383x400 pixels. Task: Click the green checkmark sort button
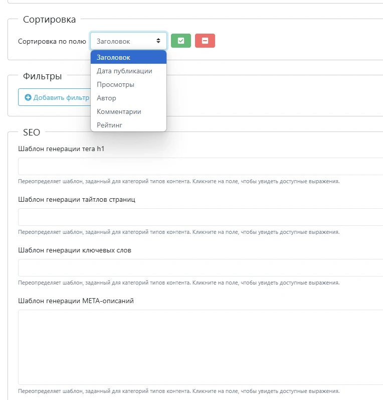(181, 41)
